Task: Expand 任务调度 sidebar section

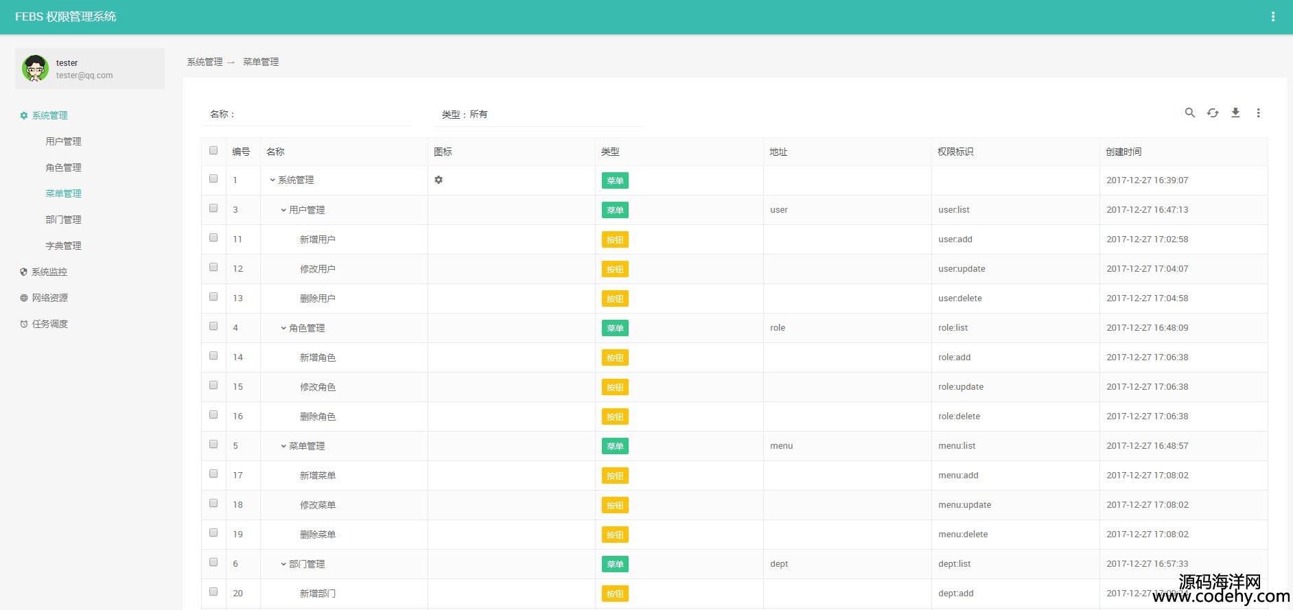Action: pyautogui.click(x=49, y=324)
